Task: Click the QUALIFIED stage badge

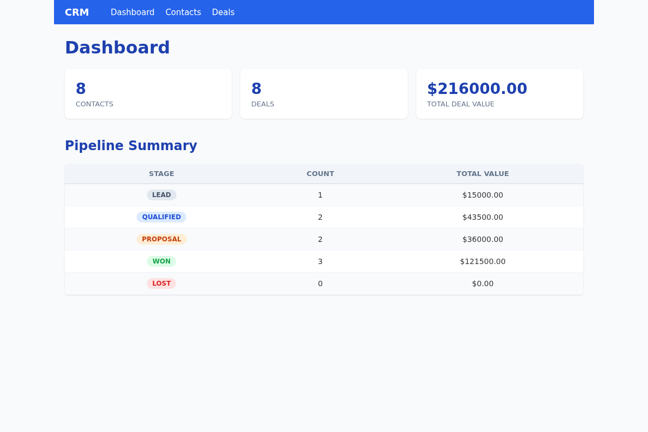Action: (161, 217)
